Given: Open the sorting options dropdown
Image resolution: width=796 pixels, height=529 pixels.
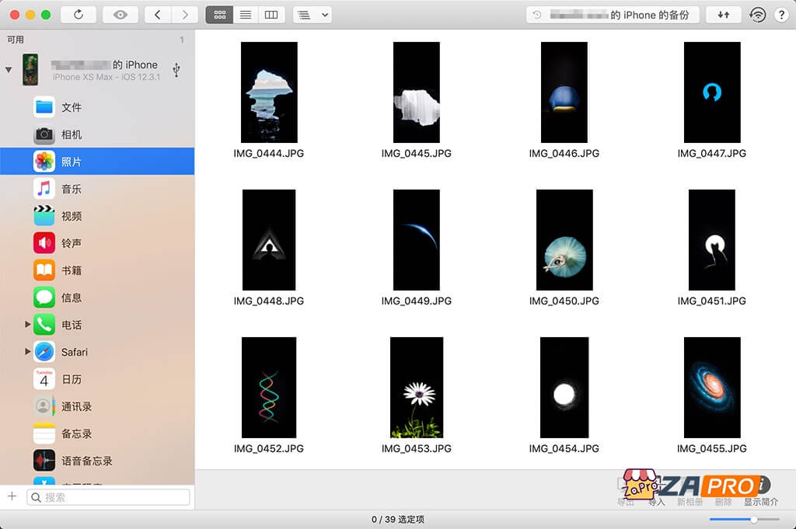Looking at the screenshot, I should tap(312, 14).
